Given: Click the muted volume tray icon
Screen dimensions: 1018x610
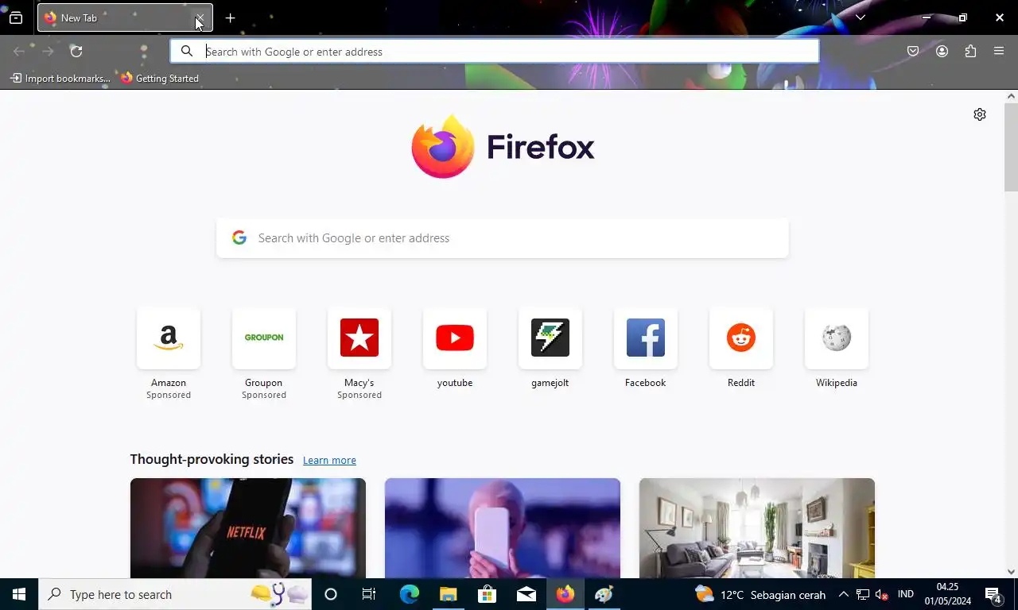Looking at the screenshot, I should click(x=882, y=594).
